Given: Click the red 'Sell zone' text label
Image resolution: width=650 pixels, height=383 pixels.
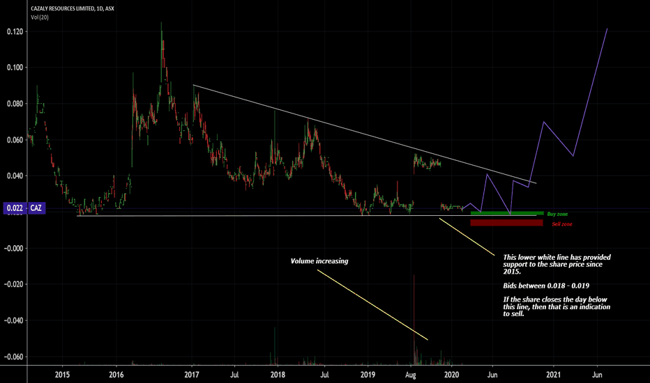Looking at the screenshot, I should (x=561, y=224).
